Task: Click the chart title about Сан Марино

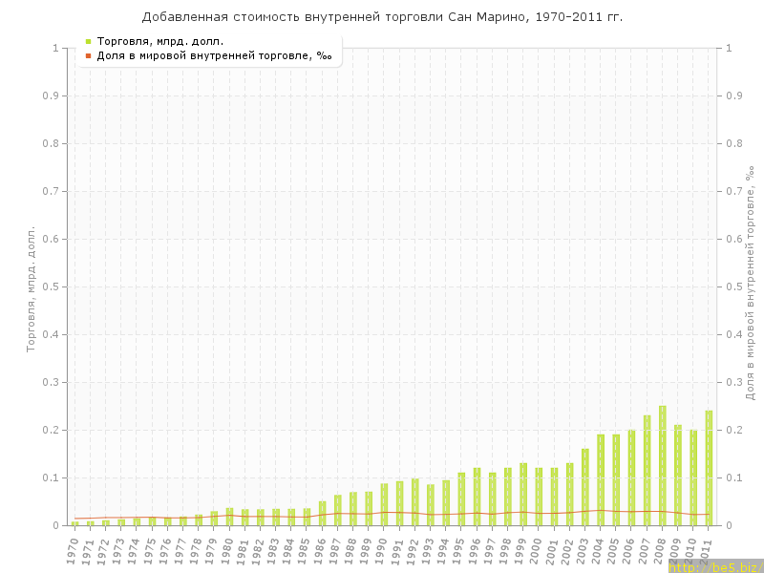Action: click(382, 17)
